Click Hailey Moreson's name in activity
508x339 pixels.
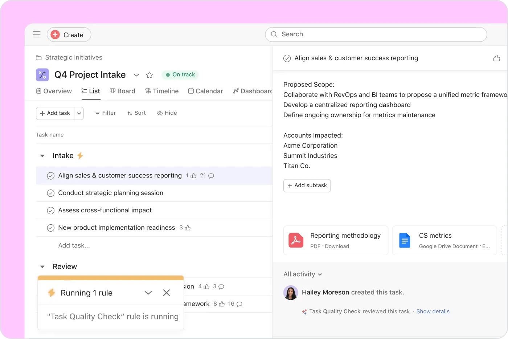pos(325,293)
